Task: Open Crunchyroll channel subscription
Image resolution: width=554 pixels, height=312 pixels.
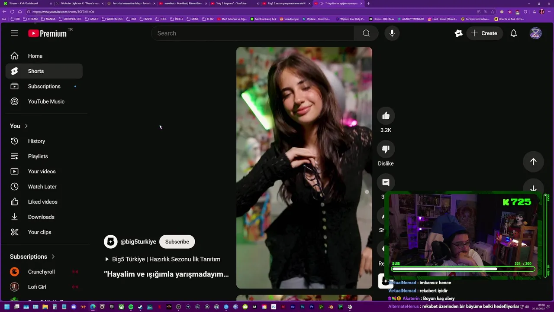Action: click(44, 272)
